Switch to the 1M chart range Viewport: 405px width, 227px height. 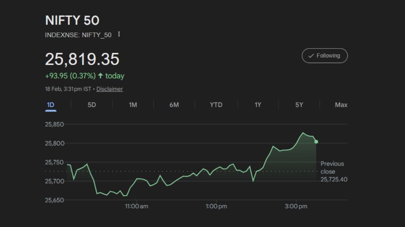click(133, 105)
